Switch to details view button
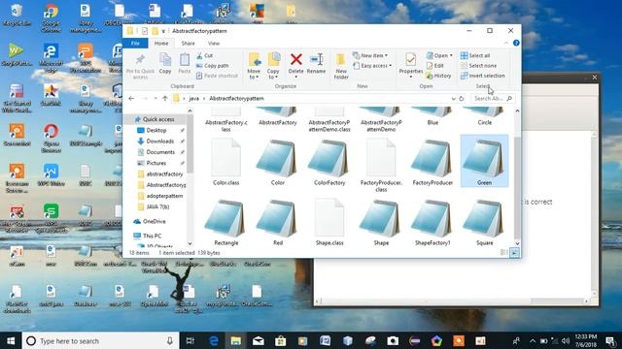The image size is (622, 349). [503, 252]
